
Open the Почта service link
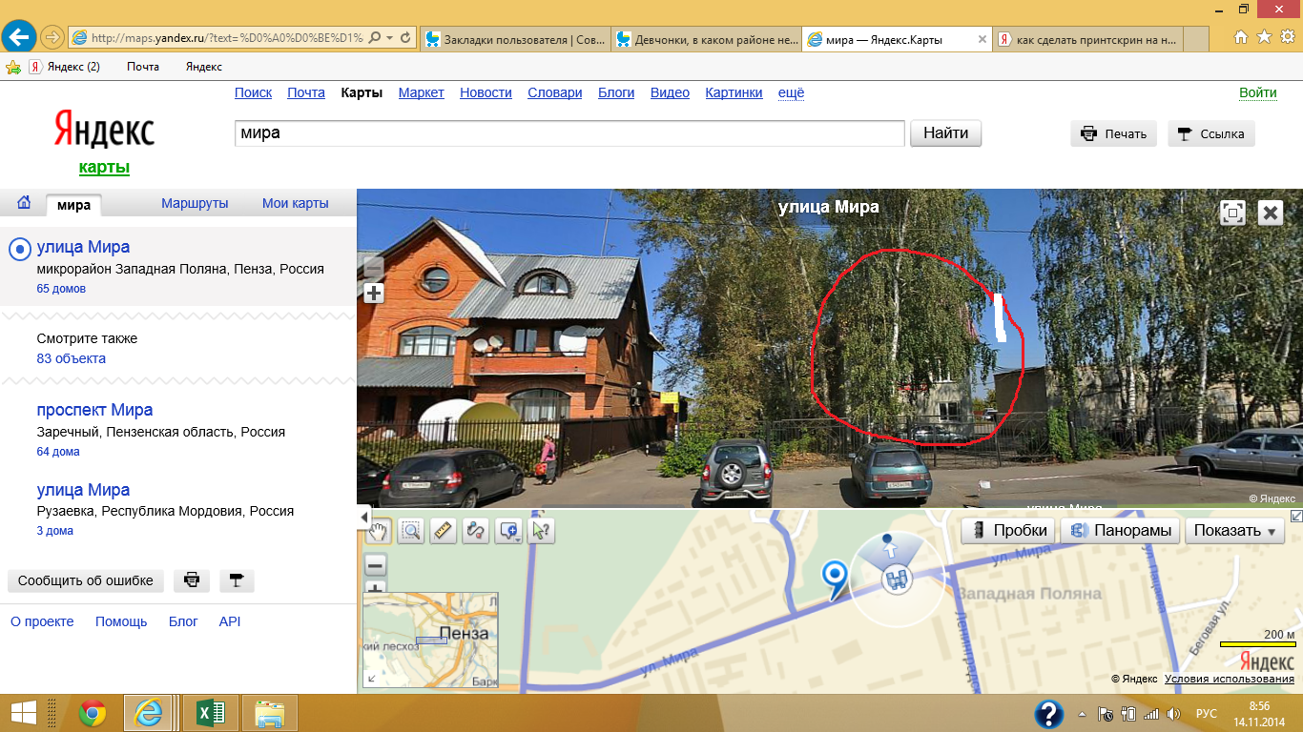click(306, 92)
